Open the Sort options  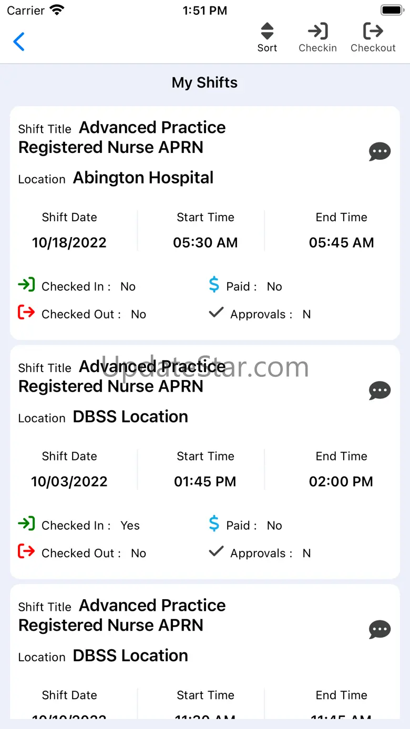[267, 38]
